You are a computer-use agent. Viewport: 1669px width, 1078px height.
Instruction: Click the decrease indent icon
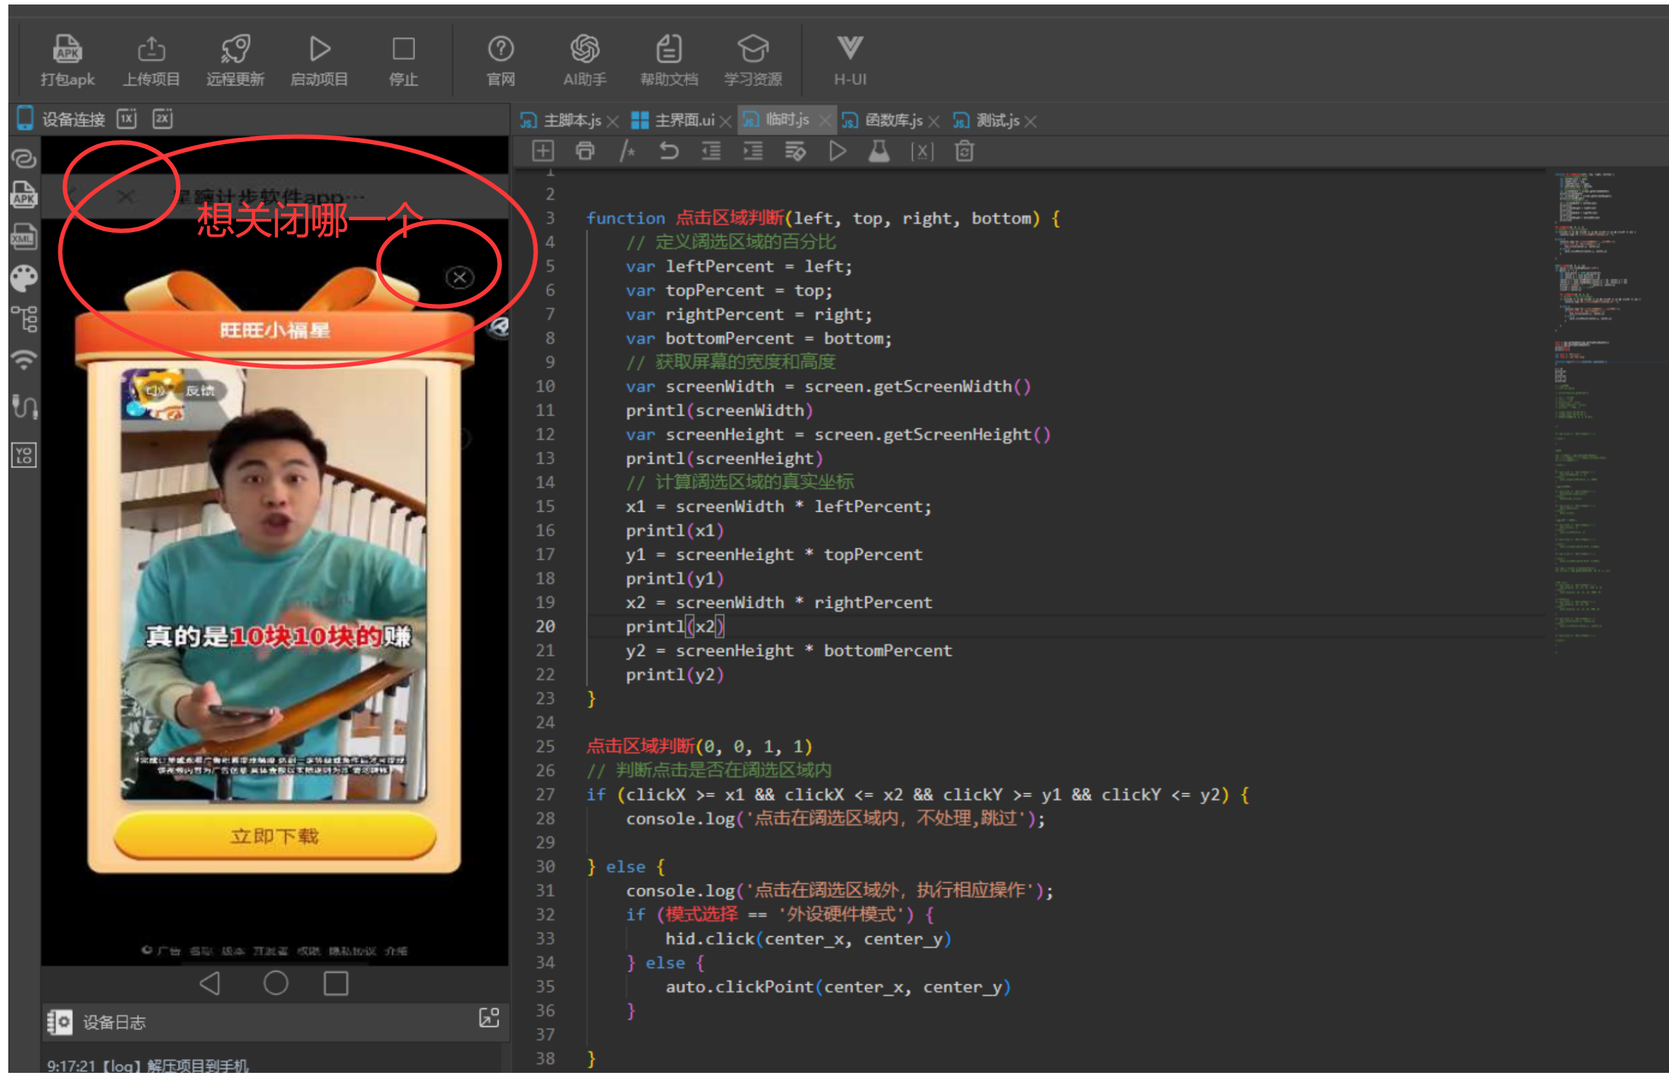point(711,151)
